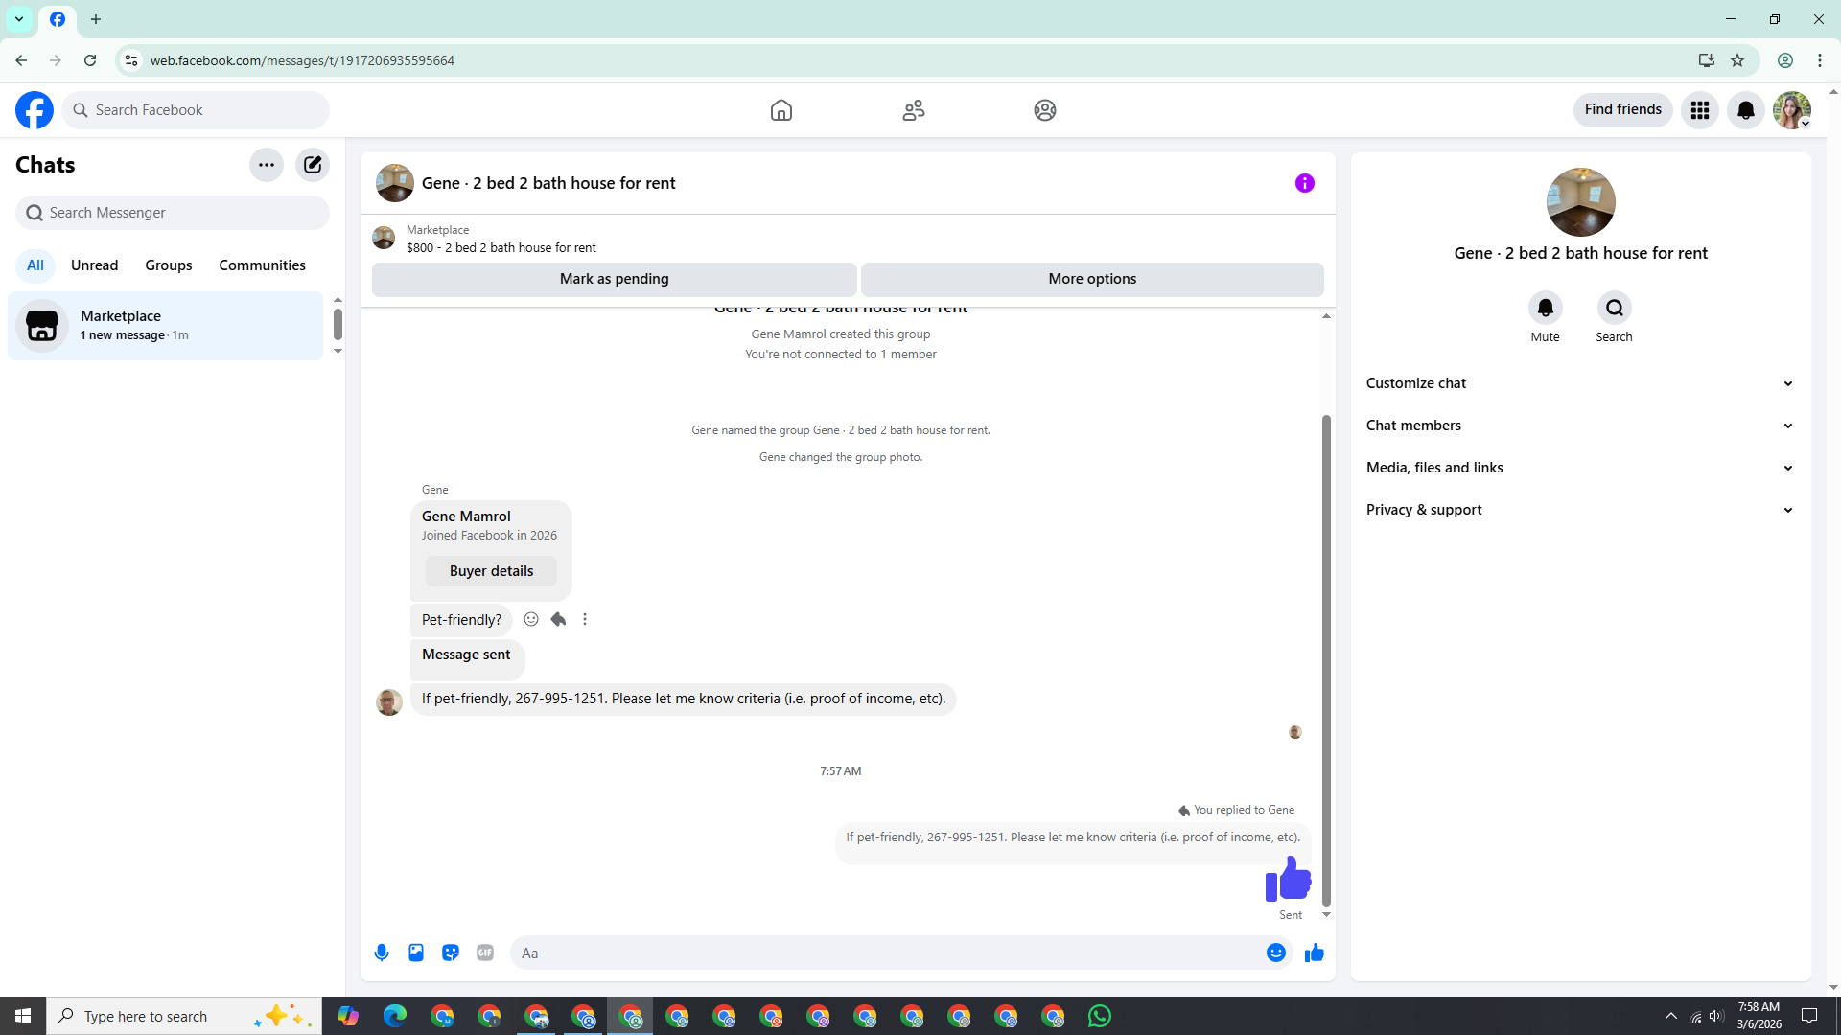Open the GIF picker icon
Screen dimensions: 1841x1035
click(x=485, y=953)
